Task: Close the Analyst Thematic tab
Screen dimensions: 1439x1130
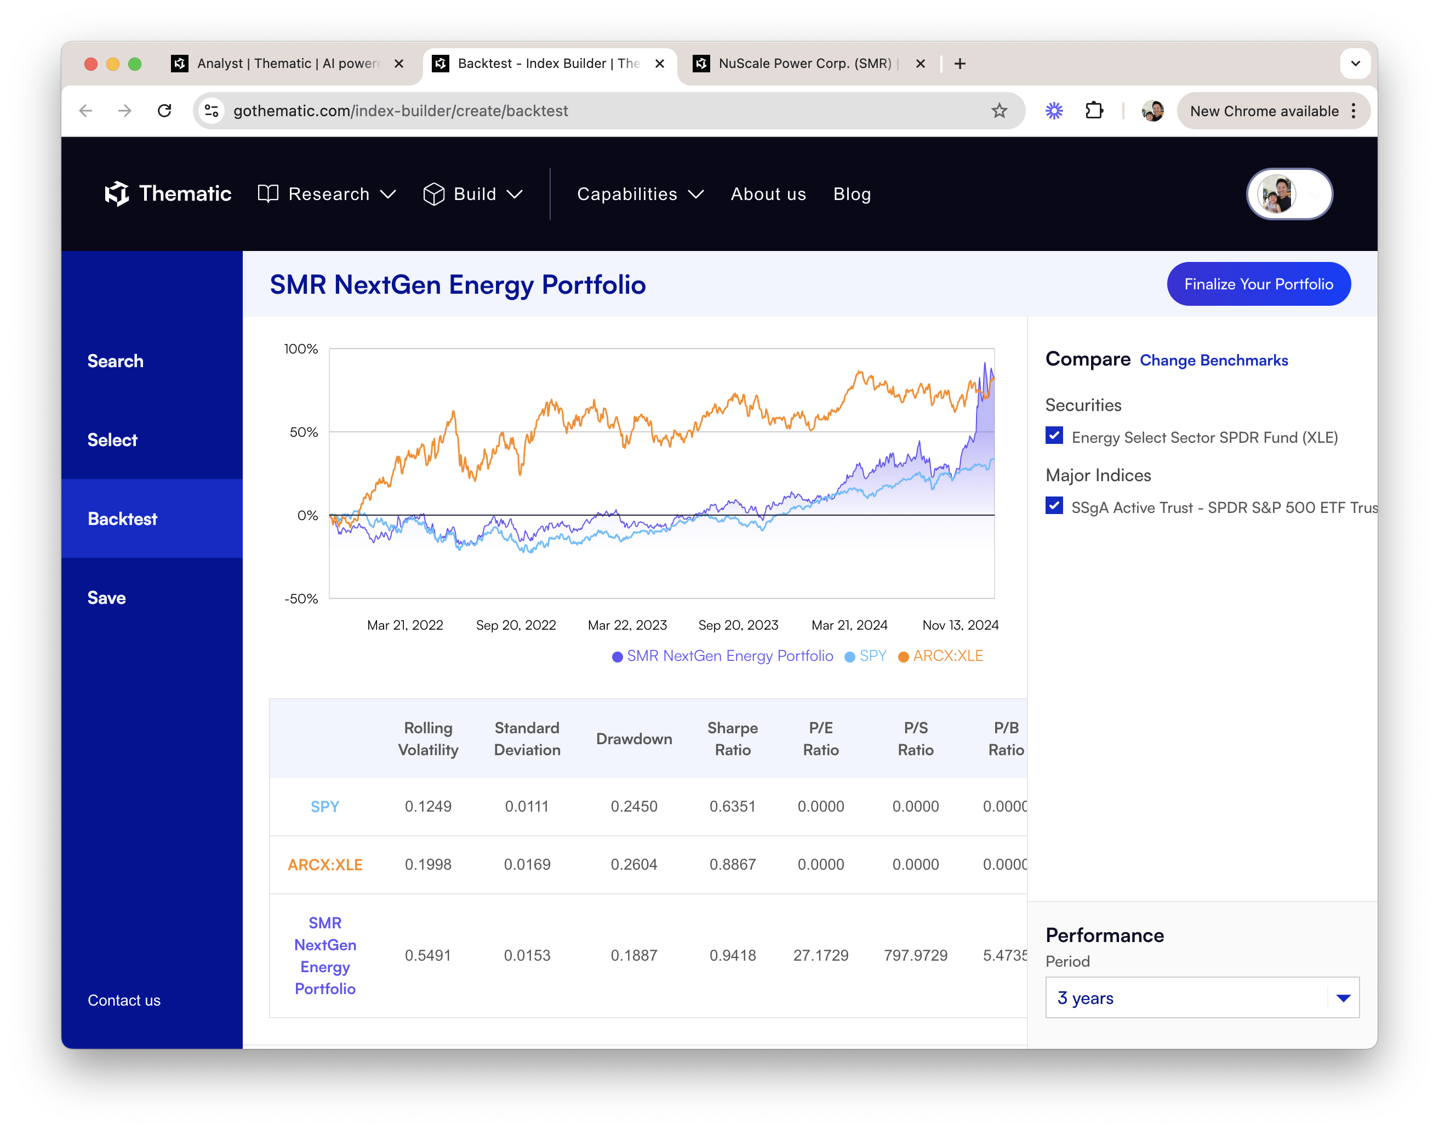Action: point(399,64)
